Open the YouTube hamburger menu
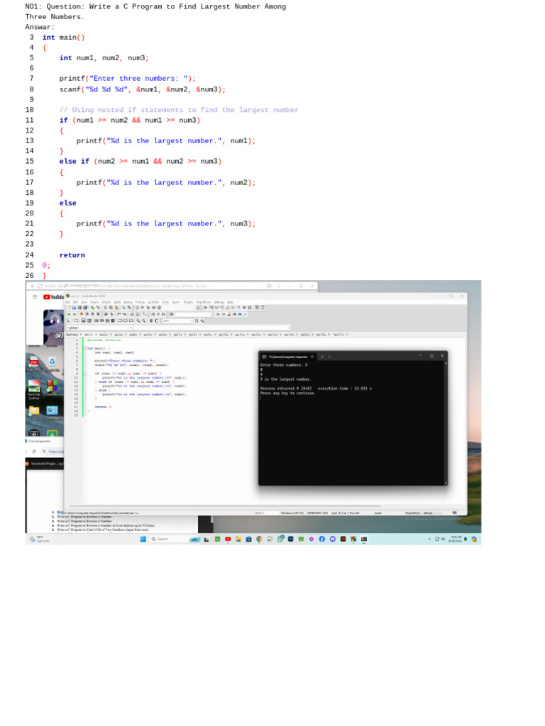The image size is (545, 726). [34, 296]
